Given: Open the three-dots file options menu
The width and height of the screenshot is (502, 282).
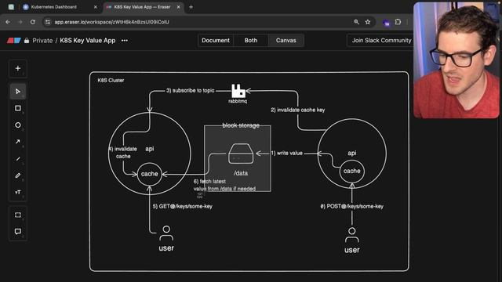Looking at the screenshot, I should (125, 41).
